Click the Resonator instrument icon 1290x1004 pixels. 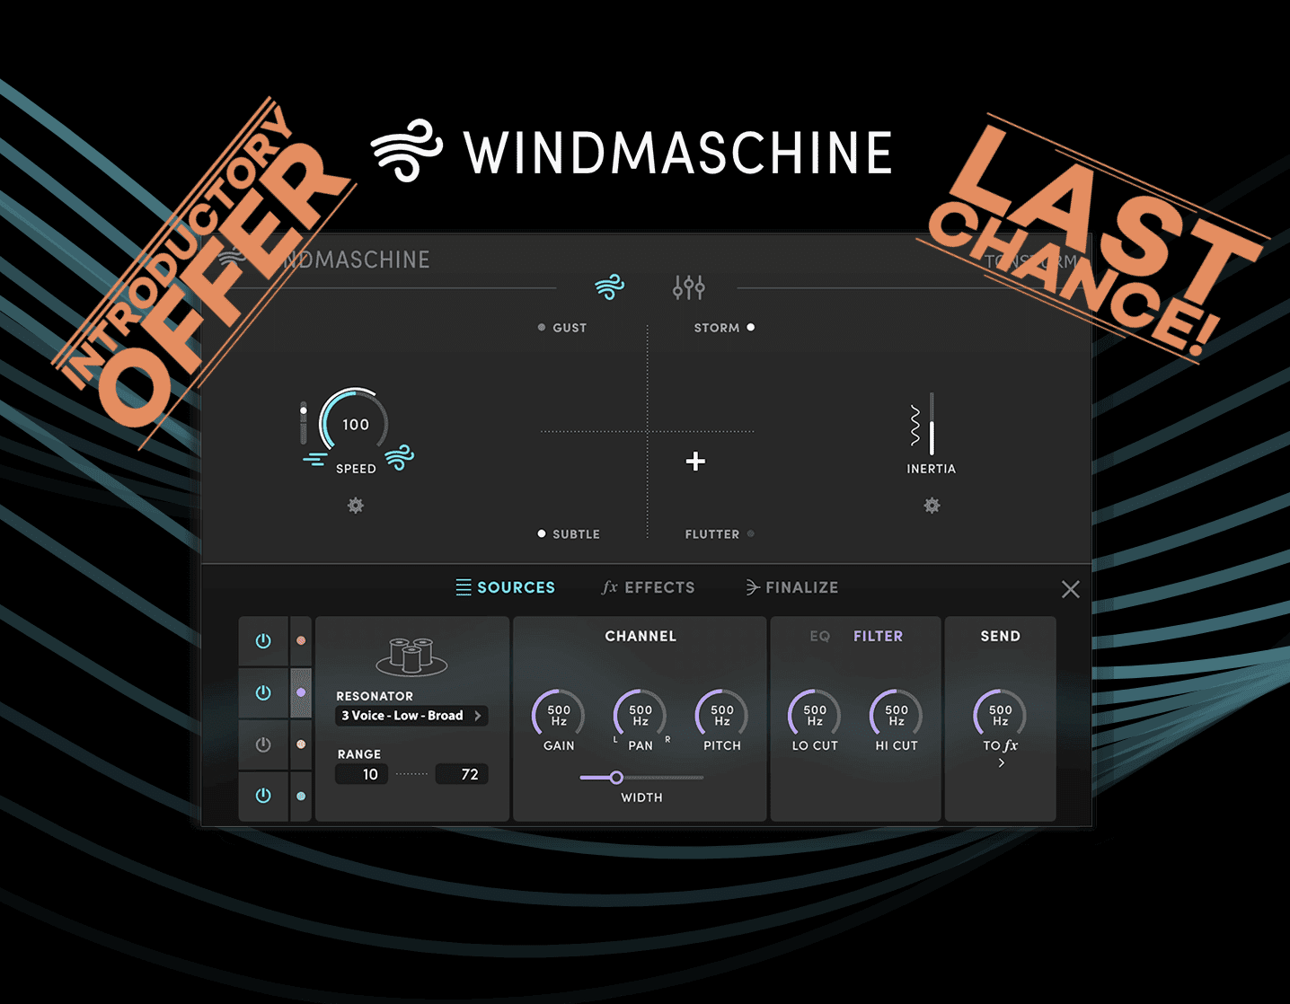pos(411,656)
